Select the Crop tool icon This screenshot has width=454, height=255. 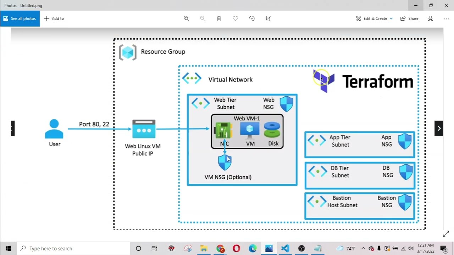click(x=268, y=18)
